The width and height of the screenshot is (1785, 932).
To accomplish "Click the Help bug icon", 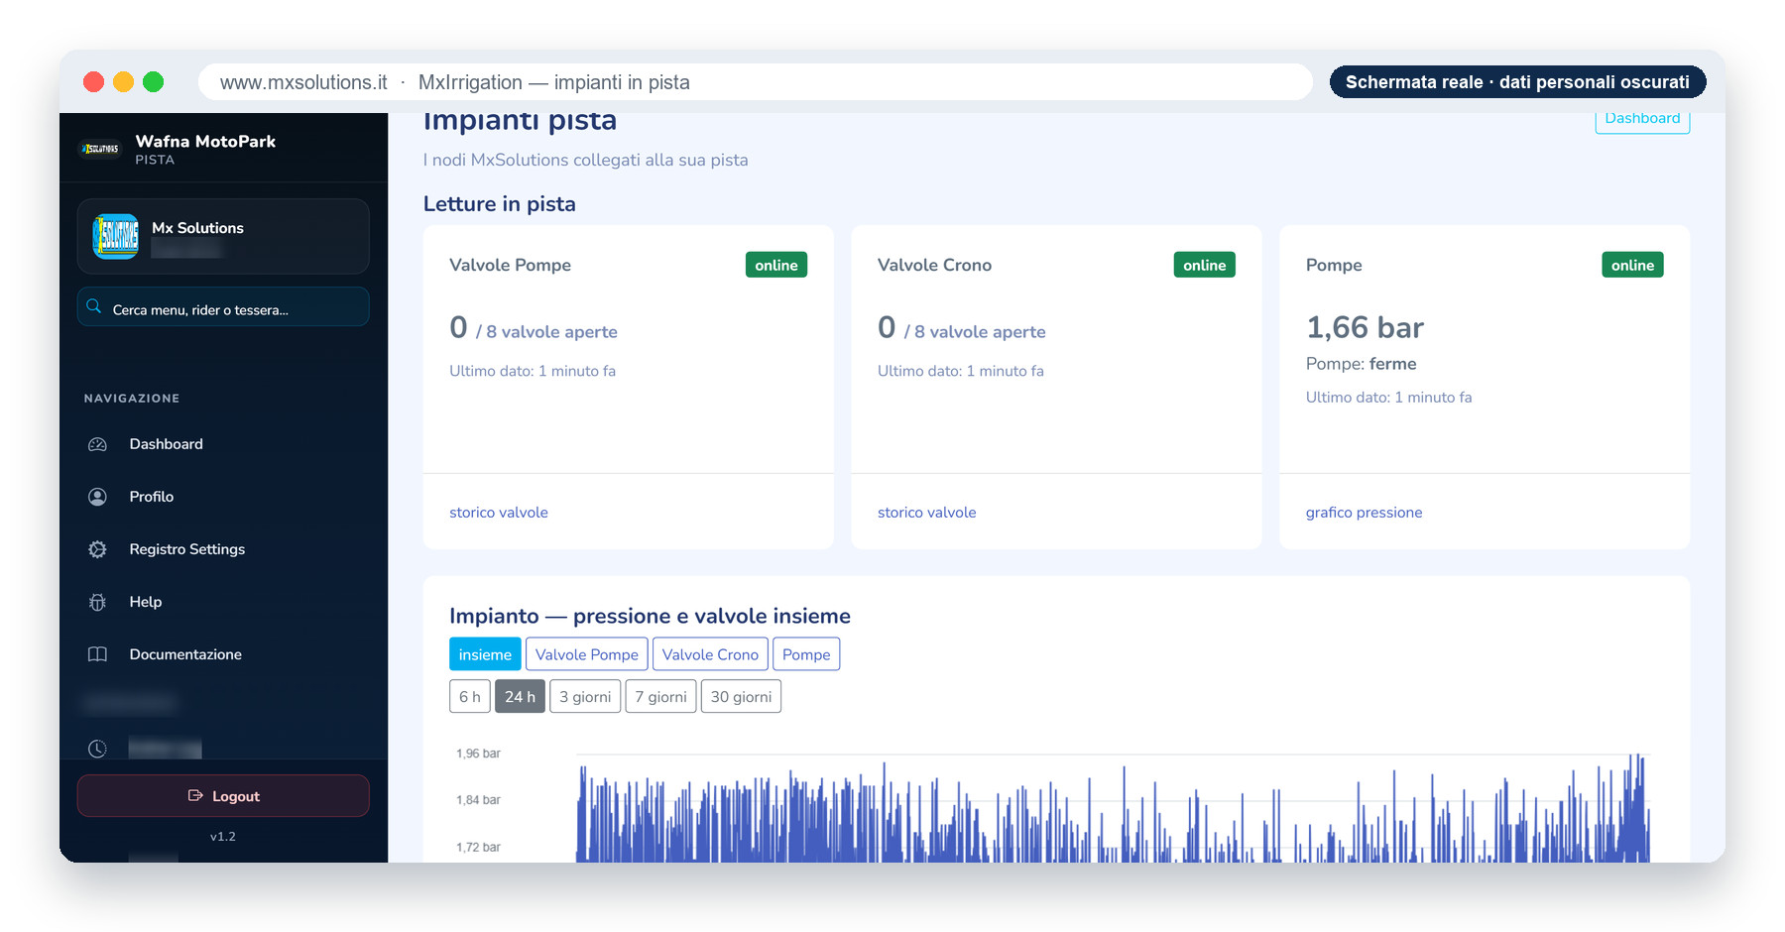I will click(97, 602).
